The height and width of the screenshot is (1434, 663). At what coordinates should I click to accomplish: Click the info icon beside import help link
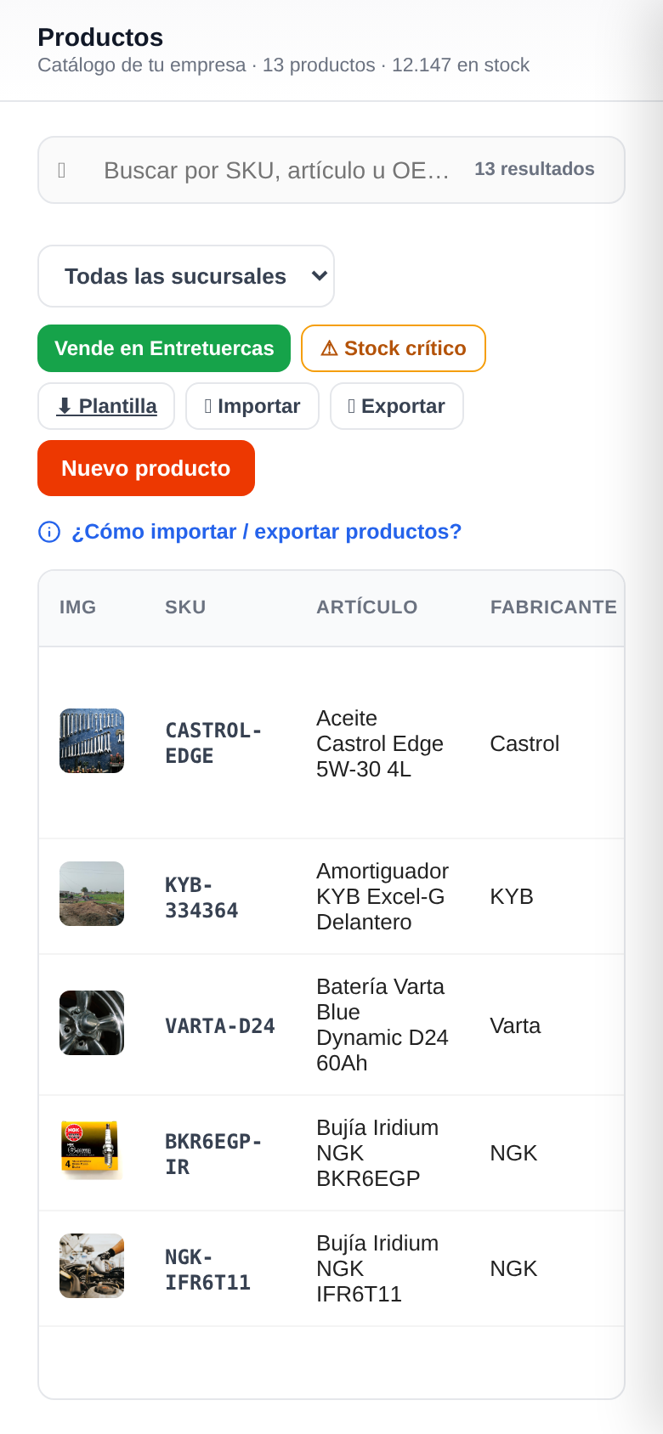point(49,532)
